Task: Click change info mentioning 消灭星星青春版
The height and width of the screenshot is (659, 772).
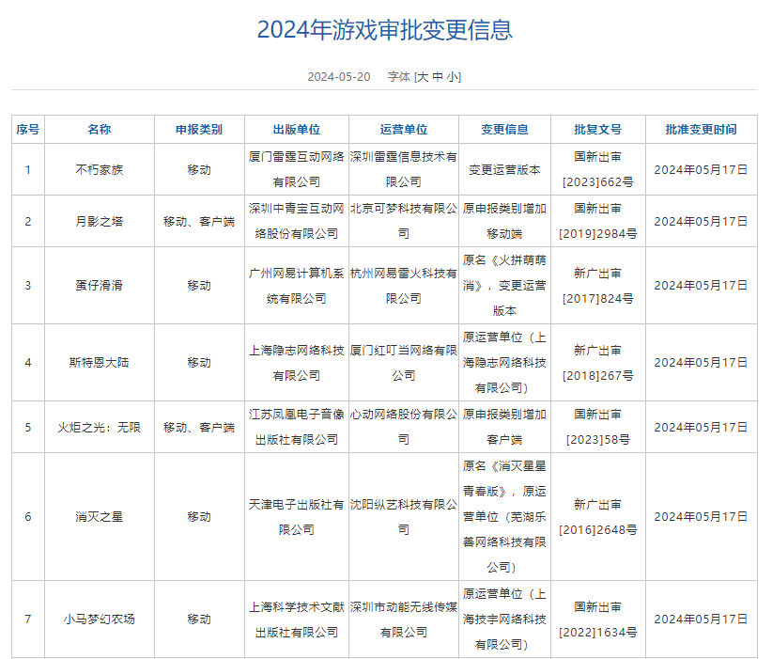Action: 504,517
